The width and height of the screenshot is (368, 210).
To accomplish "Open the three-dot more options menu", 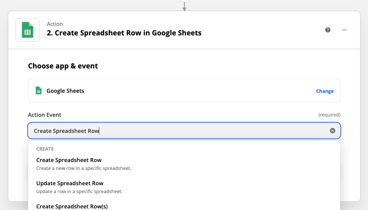I will point(344,30).
